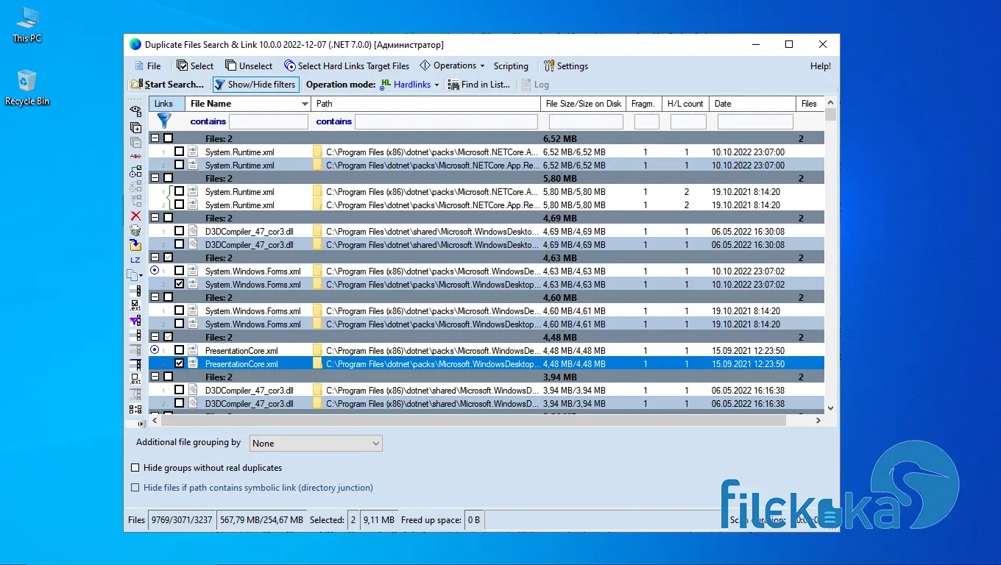This screenshot has width=1001, height=565.
Task: Open Hardlinks operation mode dropdown
Action: coord(411,85)
